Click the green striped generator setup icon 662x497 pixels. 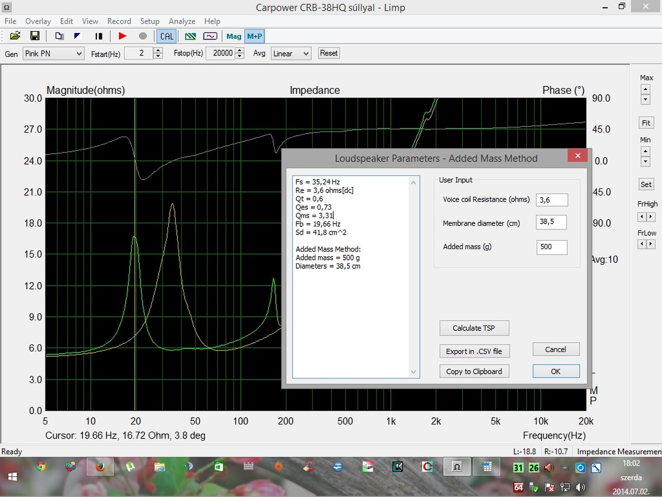point(190,36)
